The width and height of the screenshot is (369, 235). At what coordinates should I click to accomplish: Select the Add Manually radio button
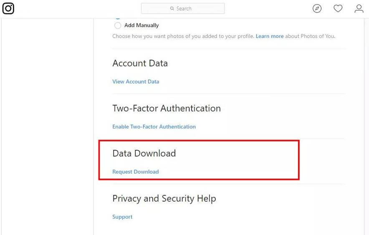click(118, 25)
